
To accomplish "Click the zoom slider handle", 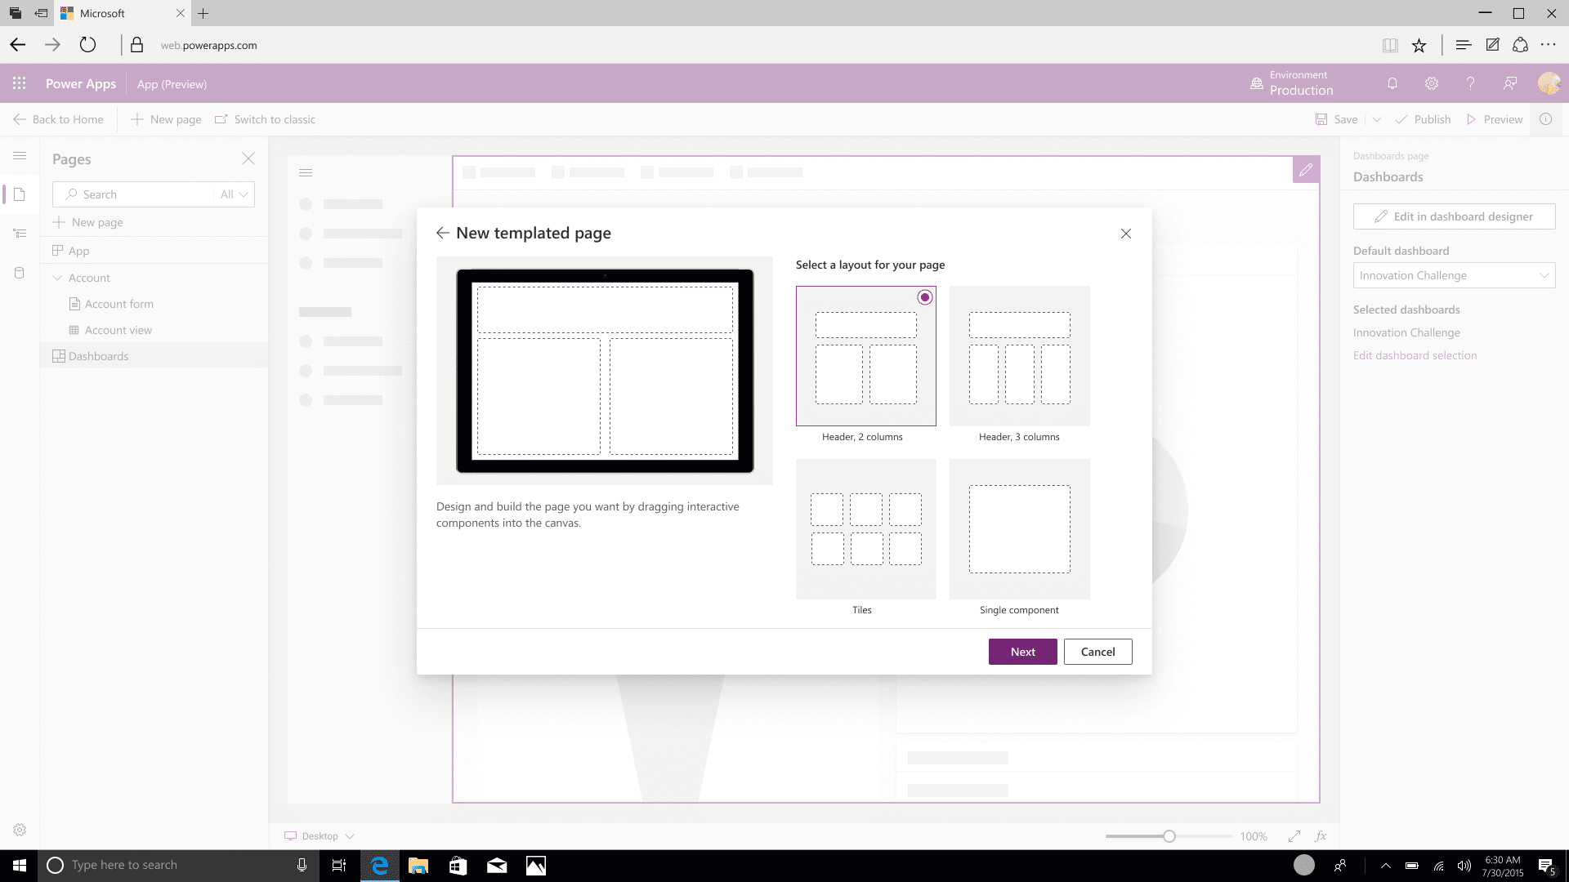I will pyautogui.click(x=1169, y=836).
